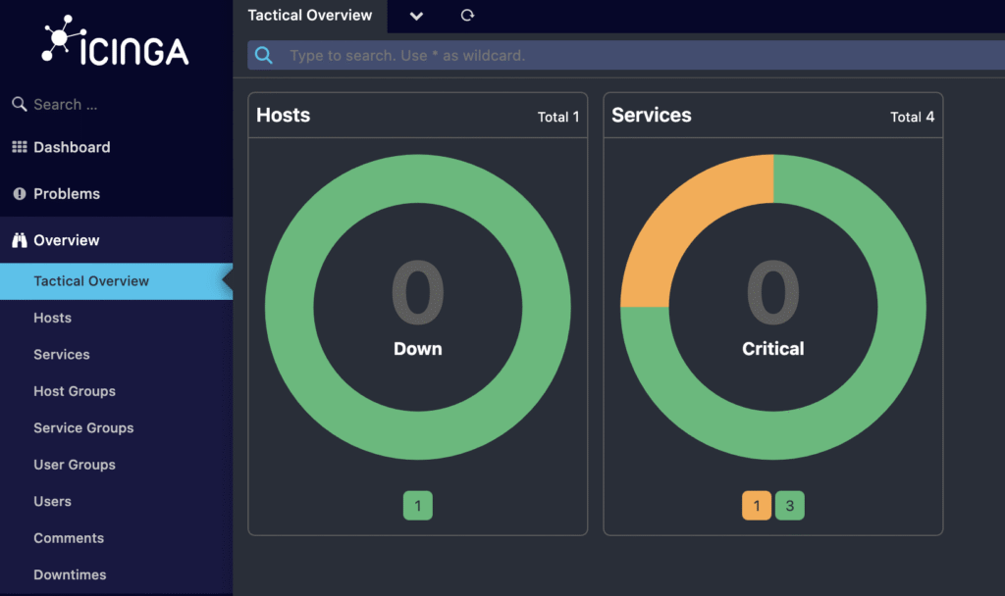The height and width of the screenshot is (596, 1005).
Task: Click the orange warning segment of Services donut
Action: [683, 217]
